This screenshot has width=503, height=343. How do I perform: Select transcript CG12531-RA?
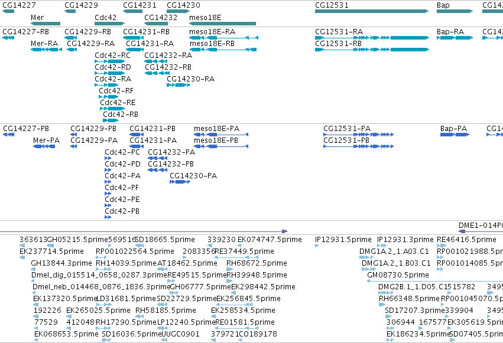click(339, 32)
